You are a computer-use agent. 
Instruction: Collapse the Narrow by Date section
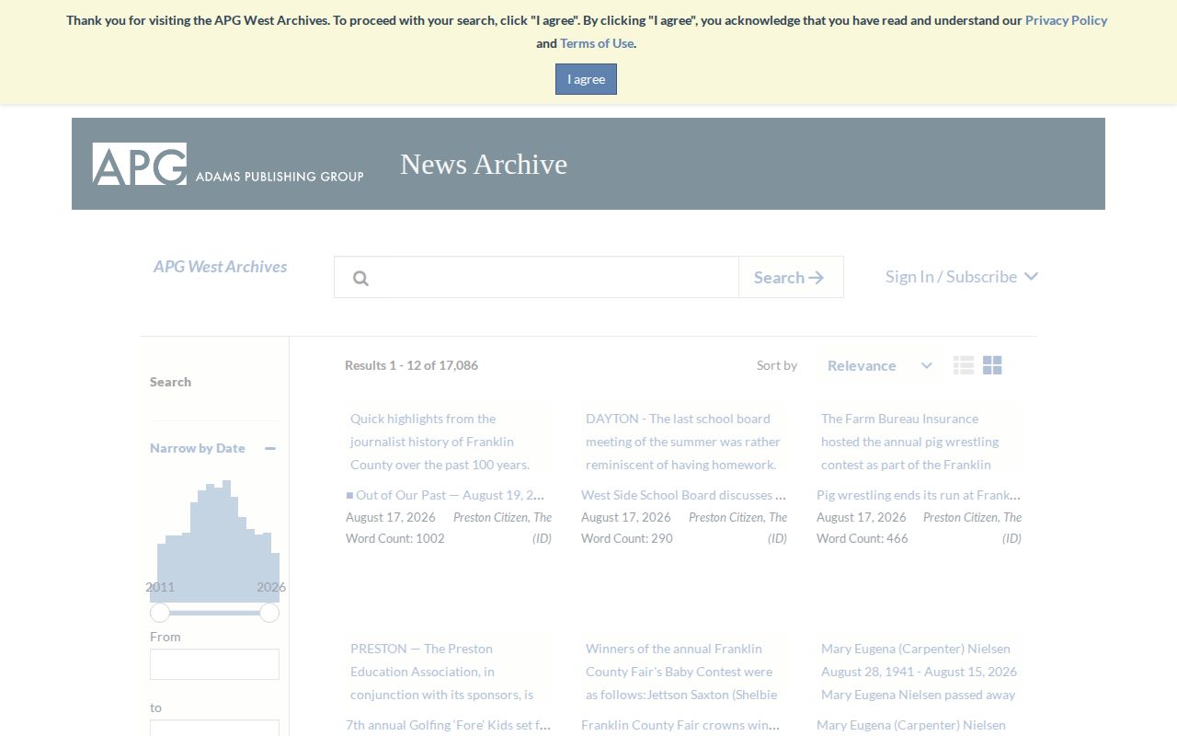point(270,448)
